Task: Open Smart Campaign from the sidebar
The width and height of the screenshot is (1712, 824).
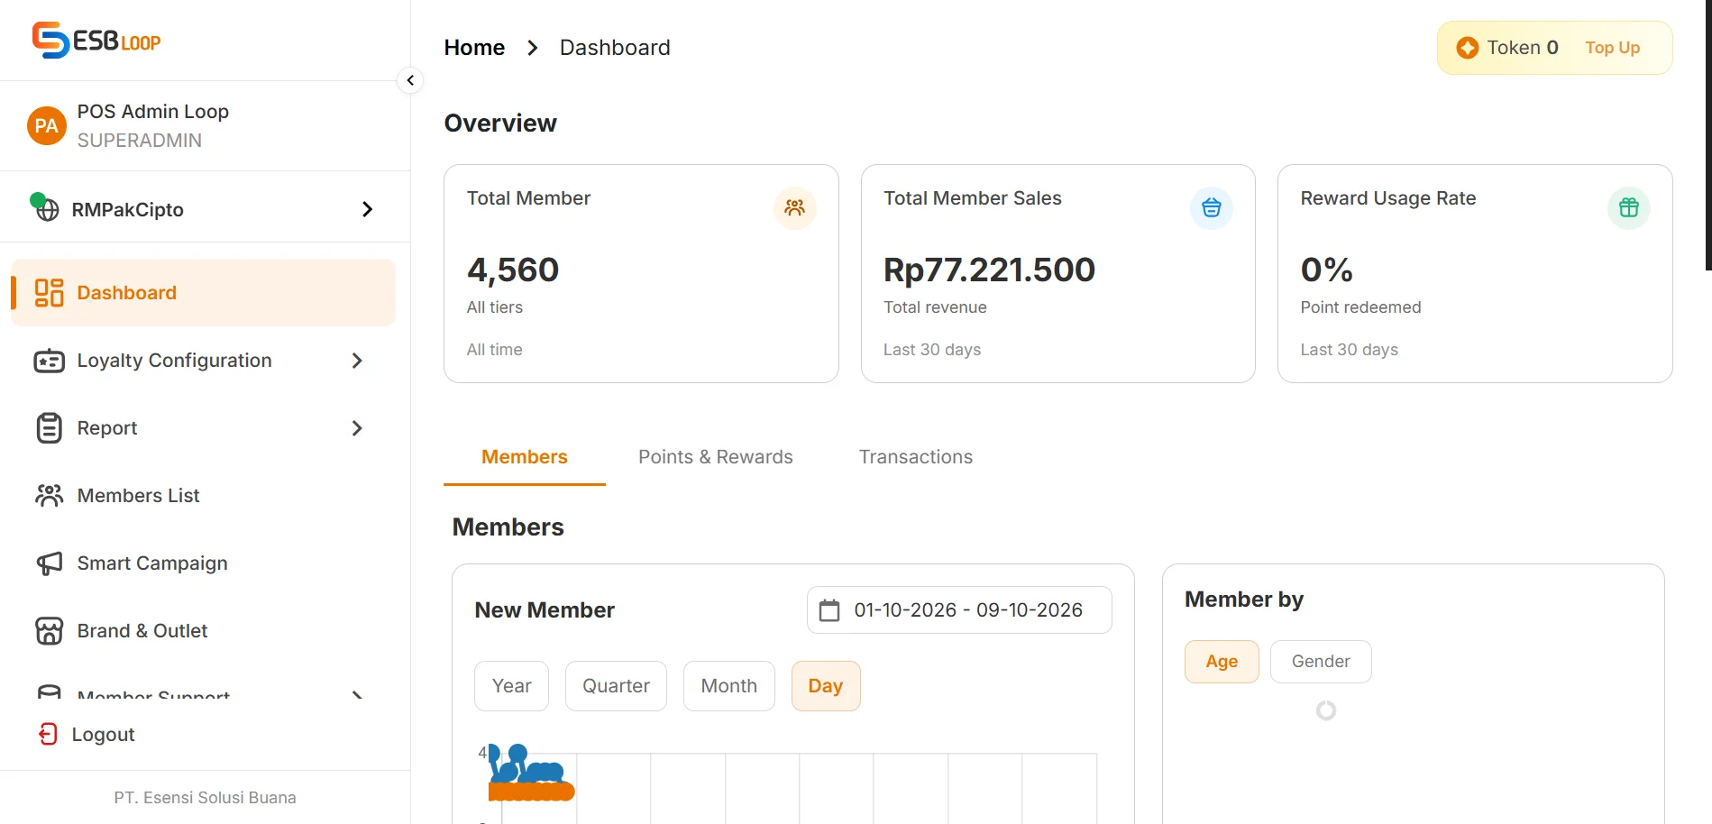Action: tap(204, 563)
